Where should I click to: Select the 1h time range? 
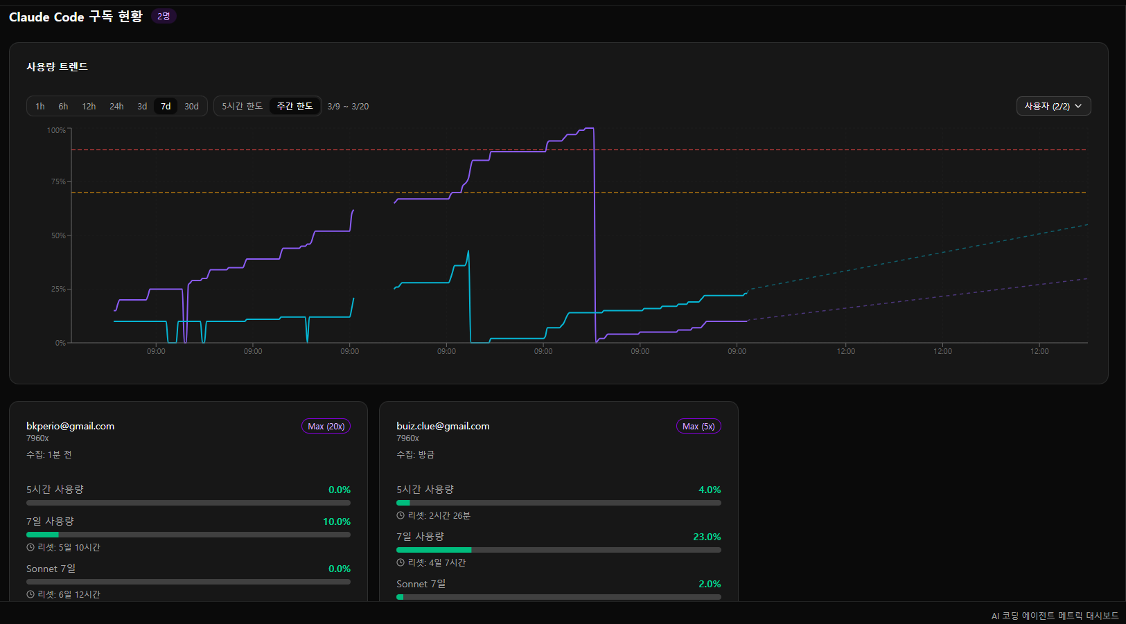40,106
